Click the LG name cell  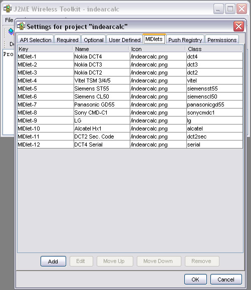pyautogui.click(x=102, y=120)
